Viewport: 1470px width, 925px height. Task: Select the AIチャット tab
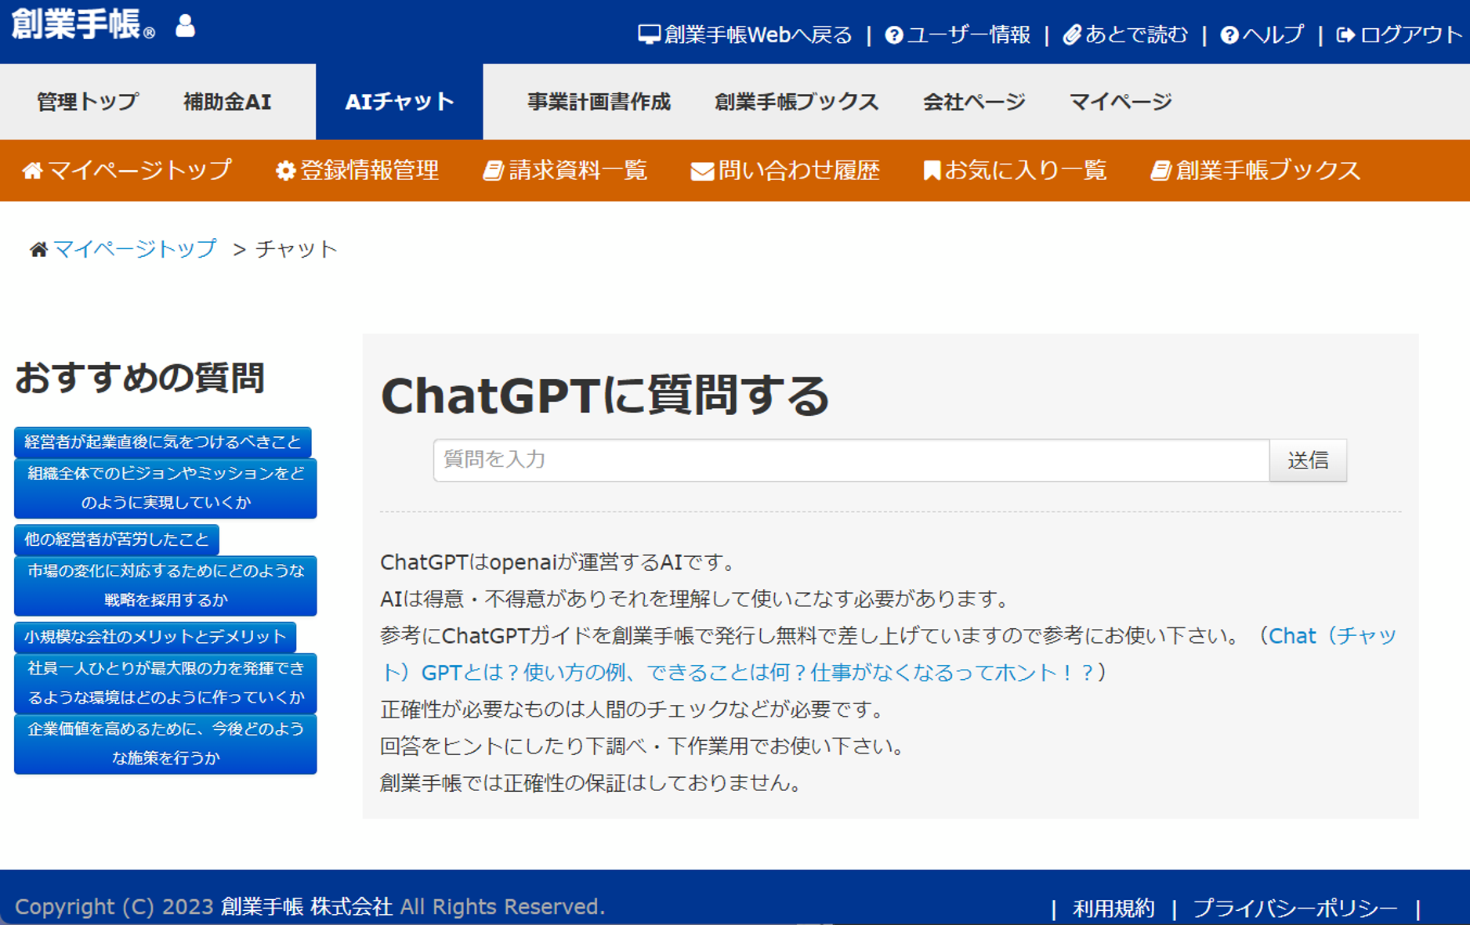(x=400, y=102)
